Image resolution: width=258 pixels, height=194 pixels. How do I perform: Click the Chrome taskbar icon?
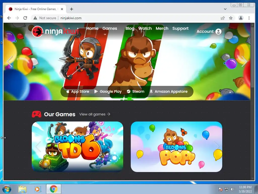tap(53, 189)
